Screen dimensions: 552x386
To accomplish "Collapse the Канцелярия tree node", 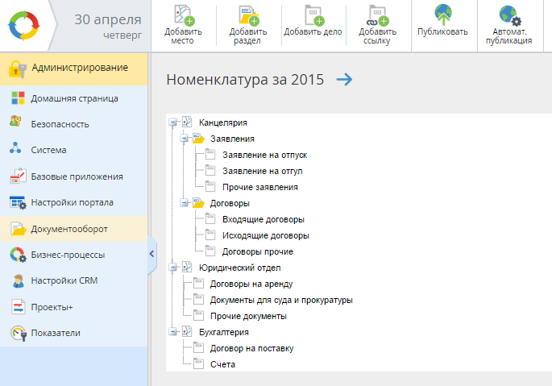I will point(172,122).
